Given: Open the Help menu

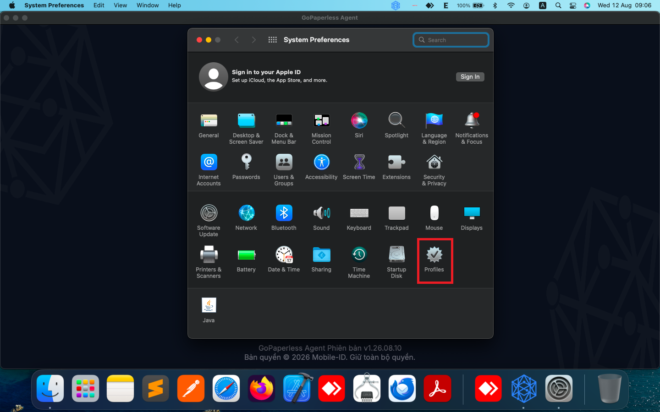Looking at the screenshot, I should [x=175, y=5].
